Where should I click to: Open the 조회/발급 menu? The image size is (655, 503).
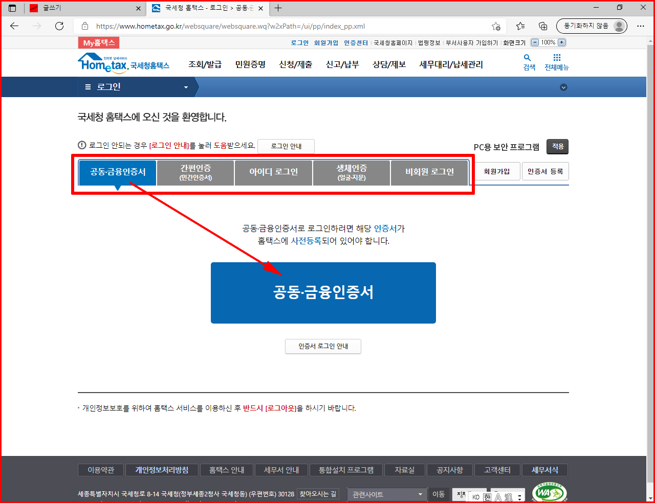(205, 64)
